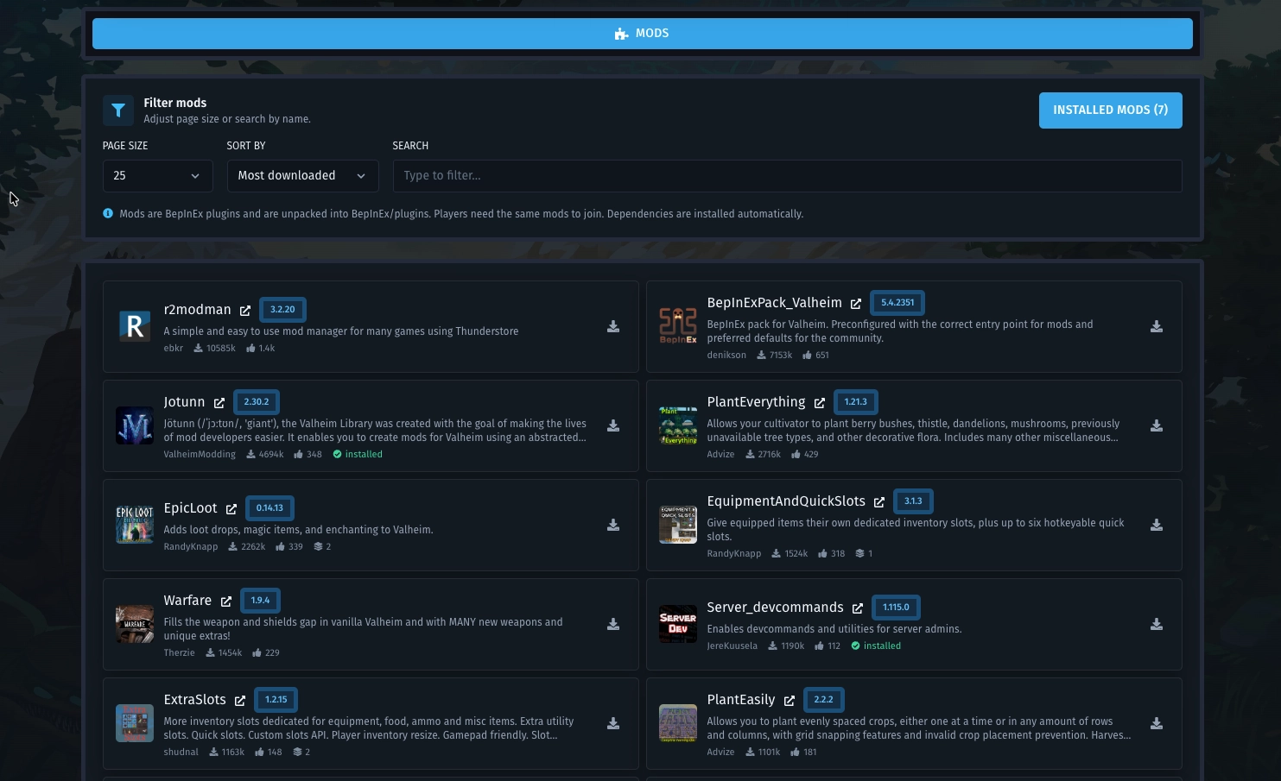Click Jotunn's download icon

tap(613, 425)
